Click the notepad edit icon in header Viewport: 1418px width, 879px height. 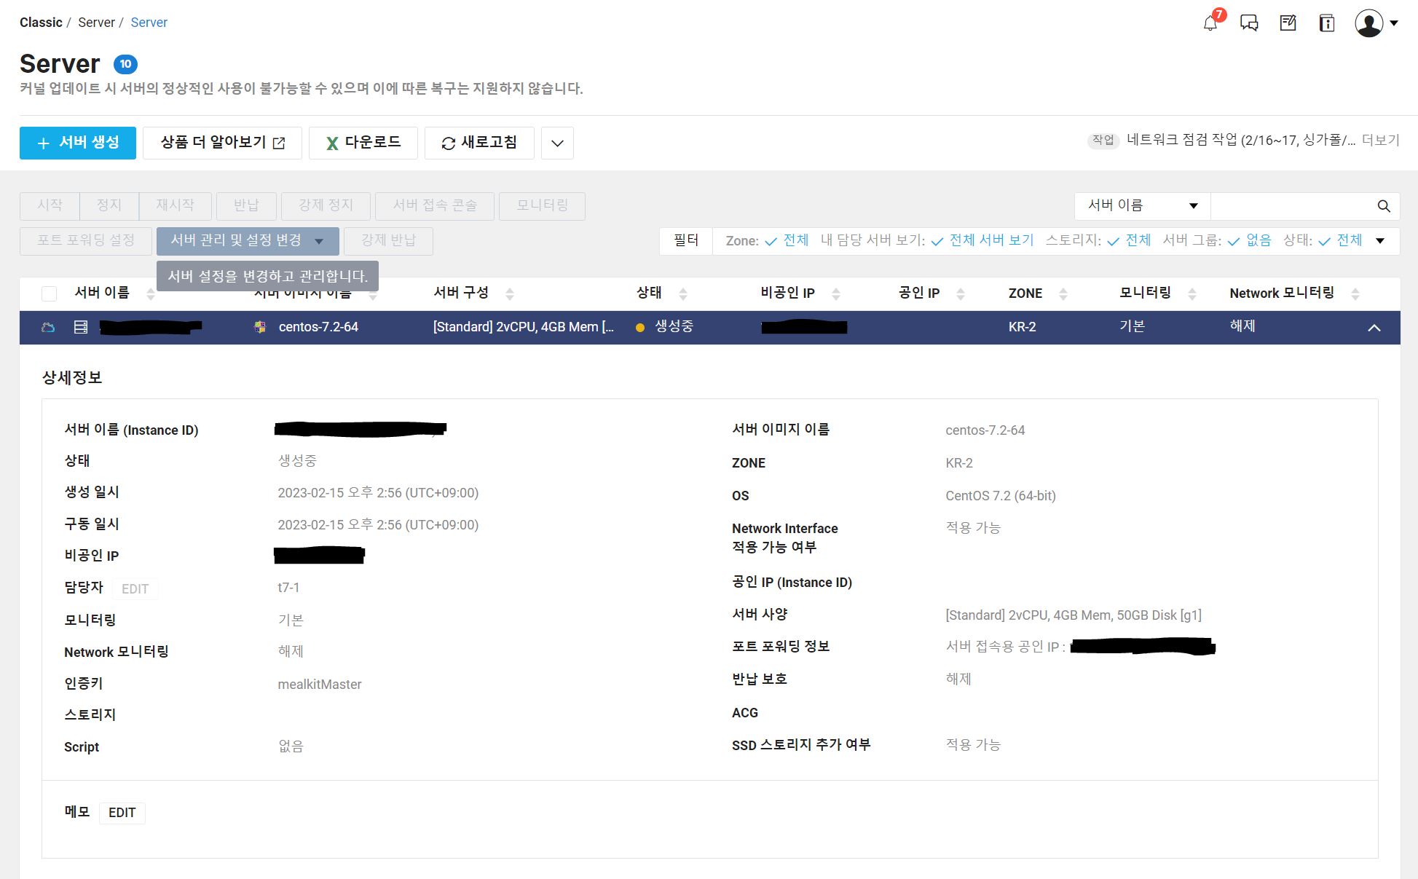(1288, 23)
